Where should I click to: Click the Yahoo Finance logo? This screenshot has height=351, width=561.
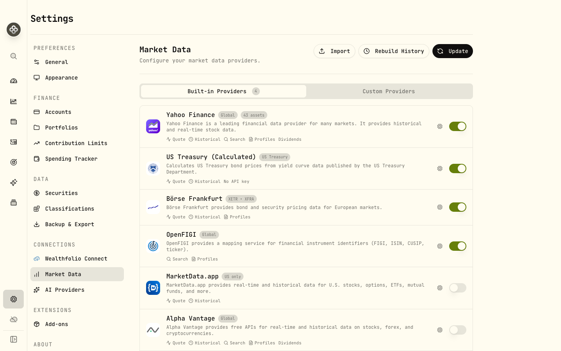[153, 126]
